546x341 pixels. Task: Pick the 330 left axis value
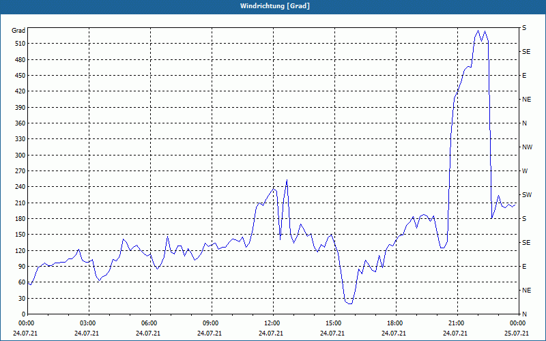[20, 139]
